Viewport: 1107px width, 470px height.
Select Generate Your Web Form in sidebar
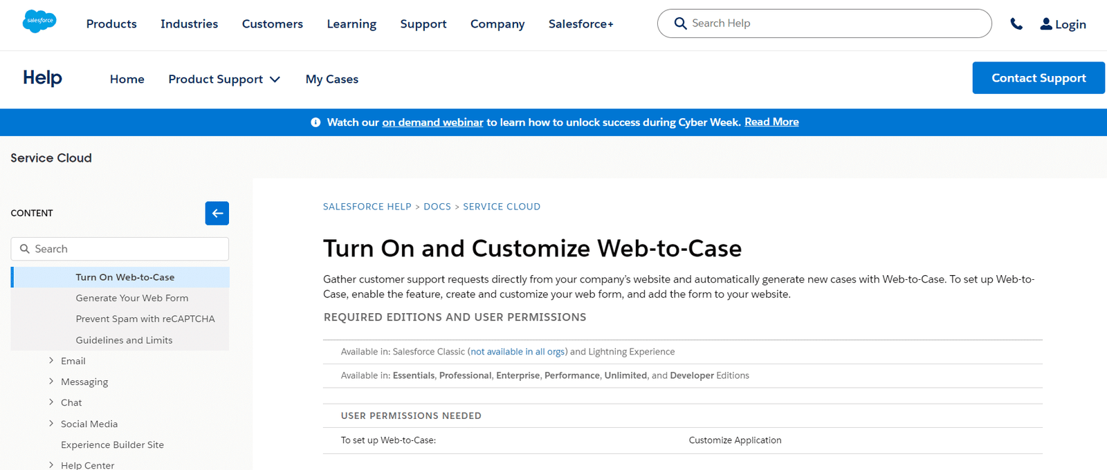tap(131, 297)
